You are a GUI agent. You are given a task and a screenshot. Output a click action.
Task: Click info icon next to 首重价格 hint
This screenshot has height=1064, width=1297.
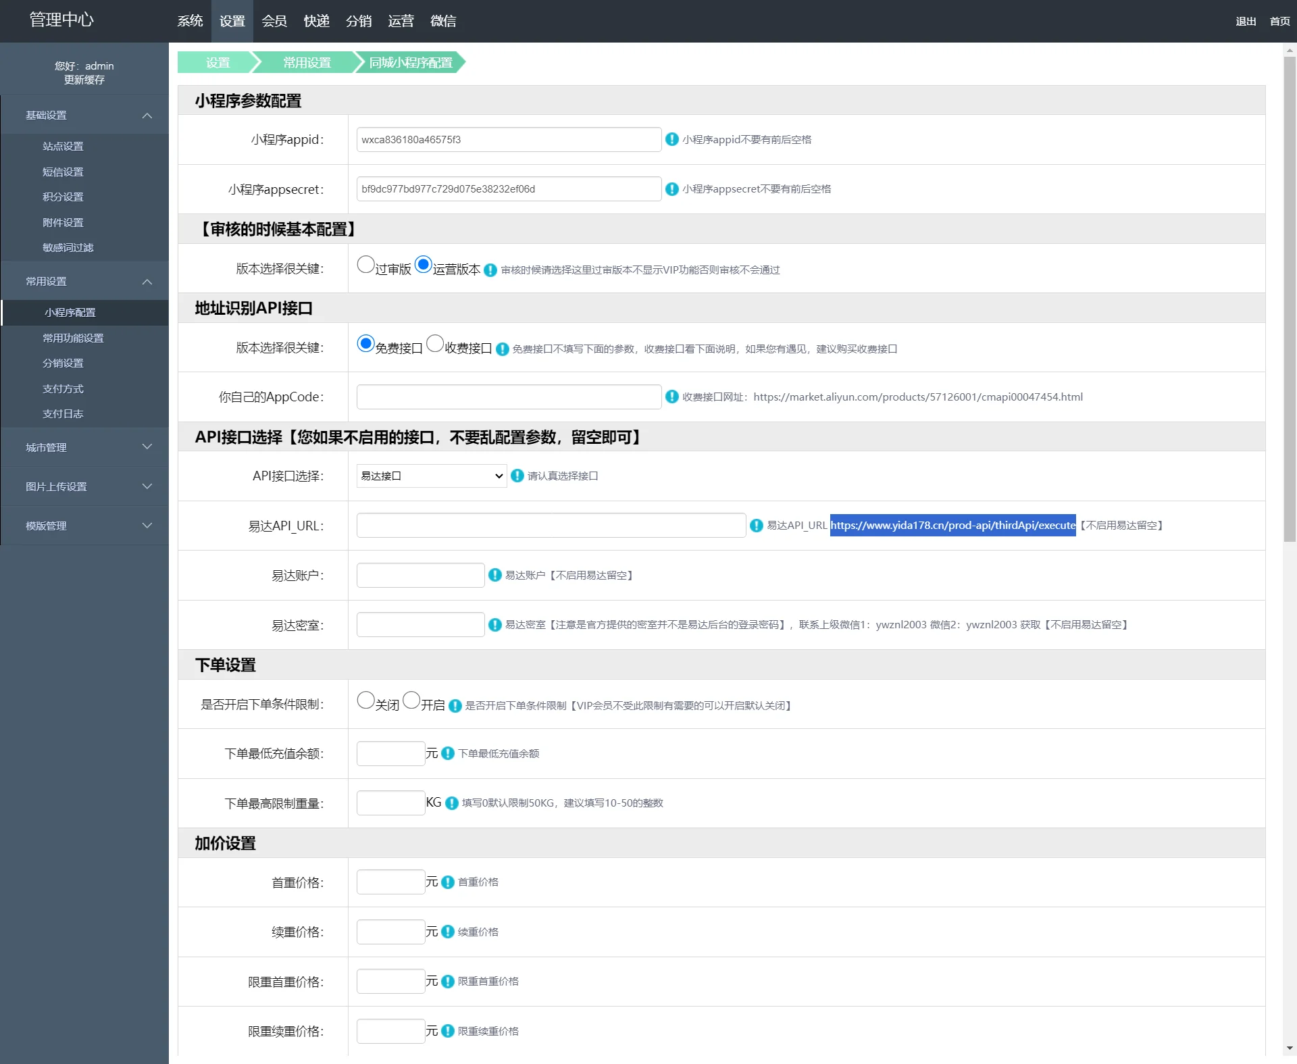(448, 882)
